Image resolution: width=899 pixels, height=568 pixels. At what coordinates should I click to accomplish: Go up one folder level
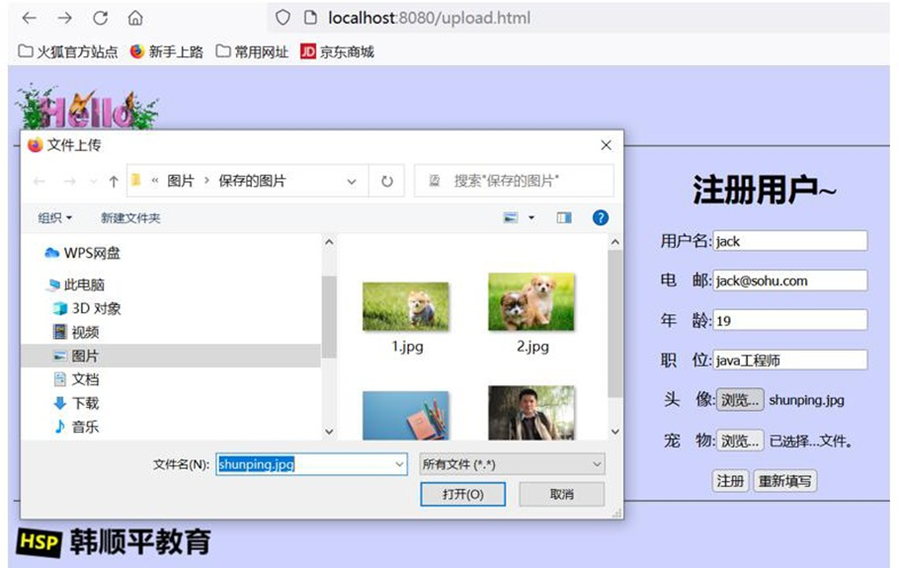113,182
